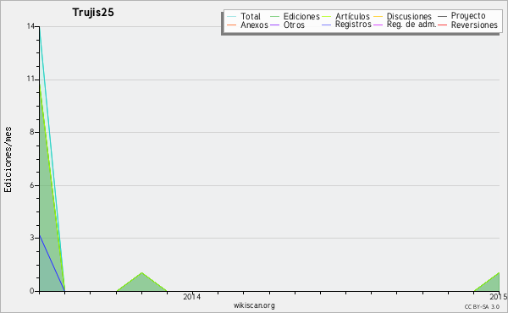Click the x-axis label "2015"
The width and height of the screenshot is (508, 313).
tap(499, 296)
